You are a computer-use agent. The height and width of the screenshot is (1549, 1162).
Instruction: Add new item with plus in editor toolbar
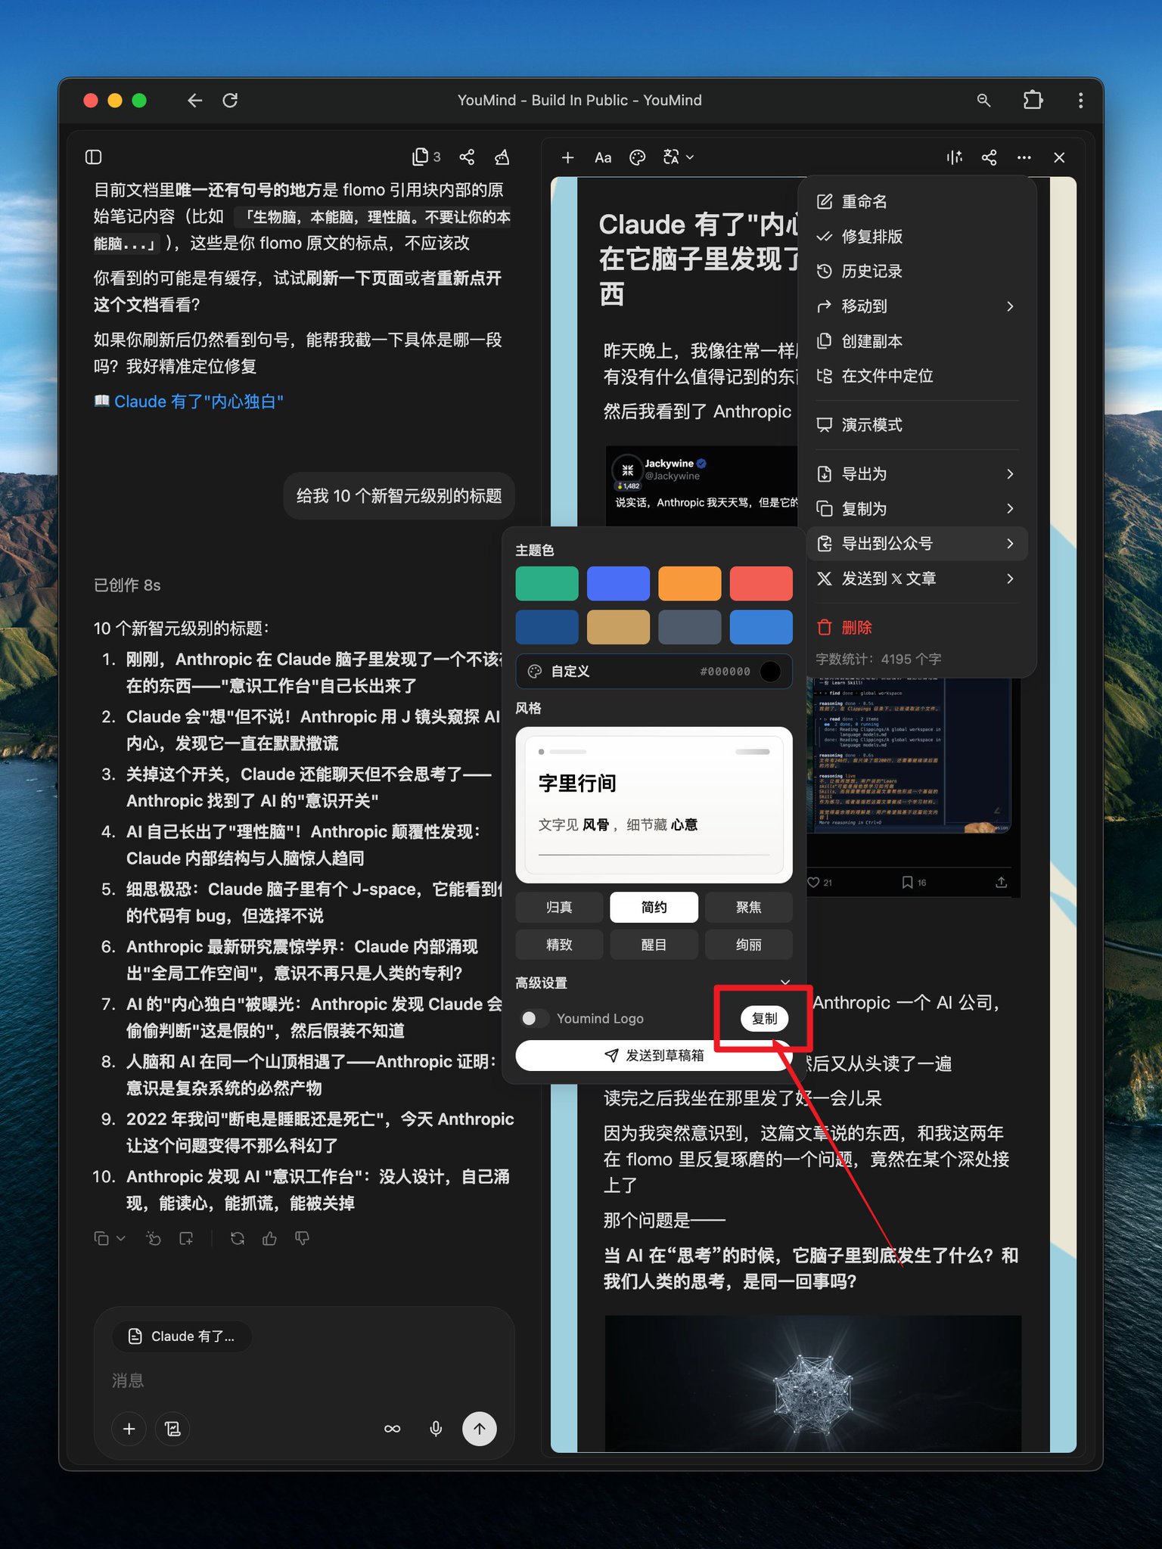point(568,157)
